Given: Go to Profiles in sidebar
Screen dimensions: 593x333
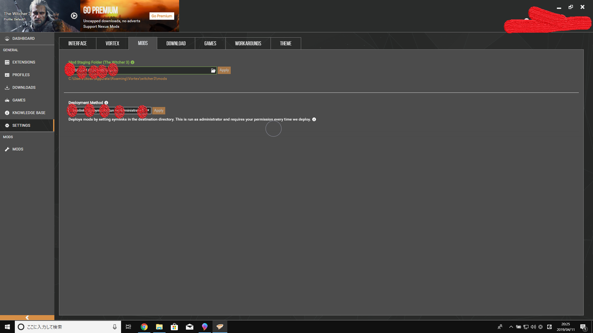Looking at the screenshot, I should [x=27, y=75].
